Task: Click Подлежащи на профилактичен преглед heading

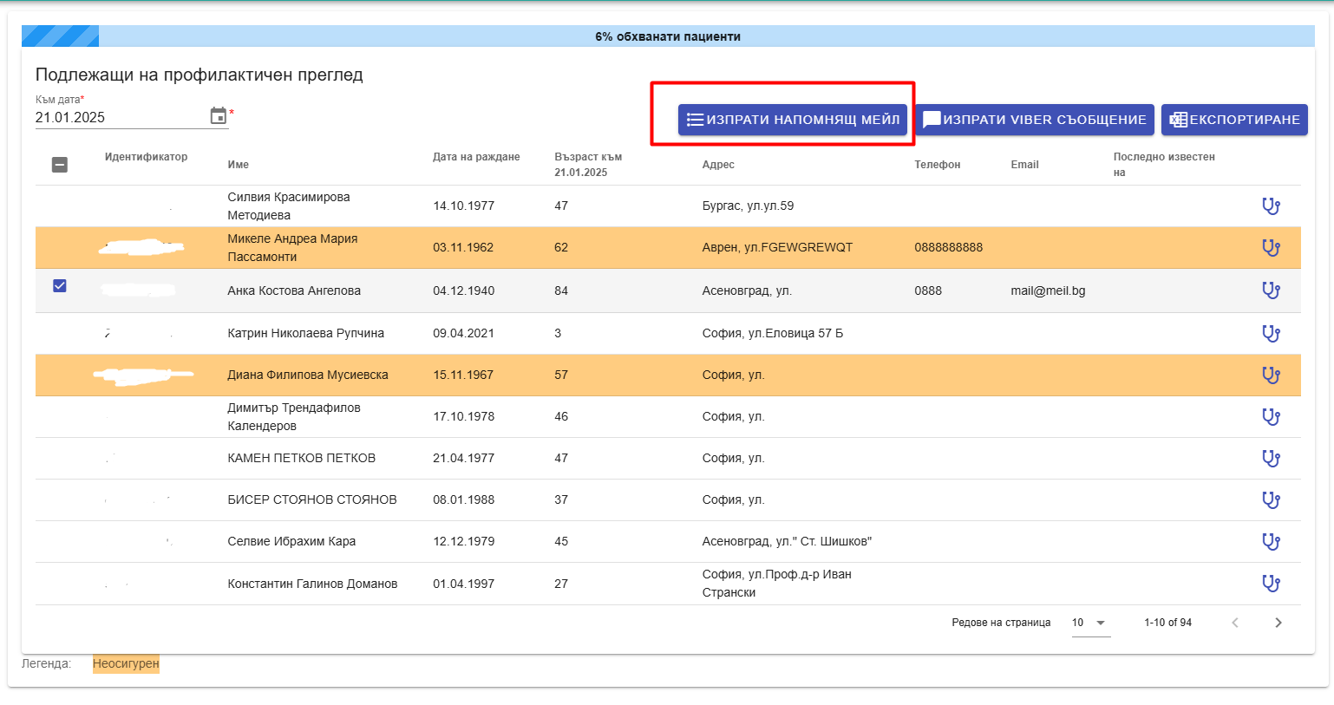Action: click(x=199, y=75)
